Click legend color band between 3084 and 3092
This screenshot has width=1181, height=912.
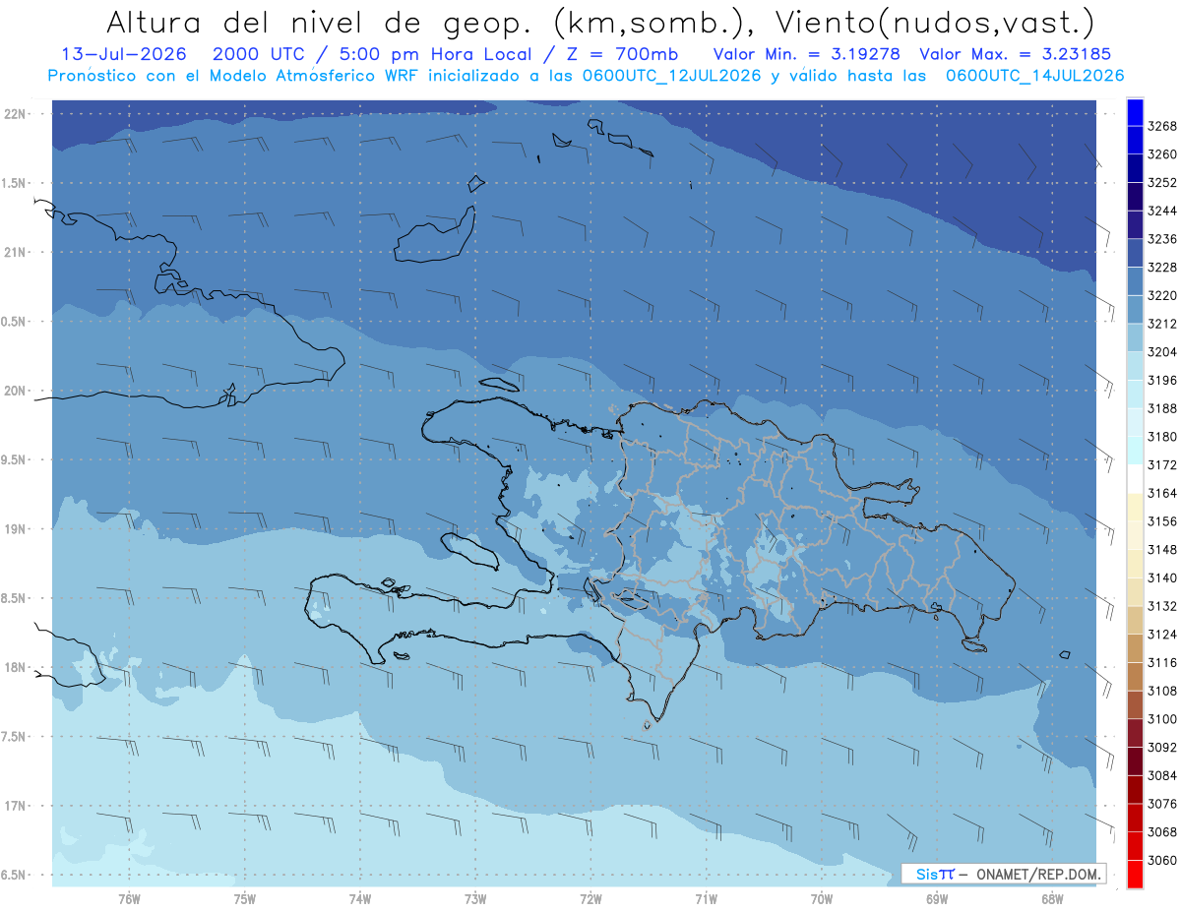pyautogui.click(x=1134, y=761)
